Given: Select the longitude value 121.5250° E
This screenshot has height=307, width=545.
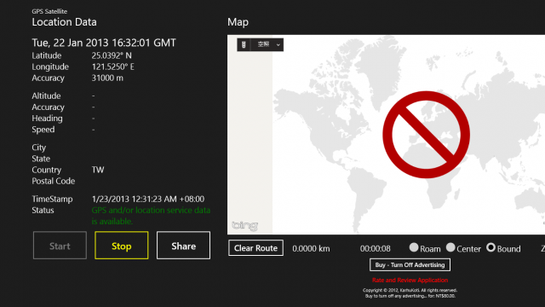Looking at the screenshot, I should click(x=113, y=67).
